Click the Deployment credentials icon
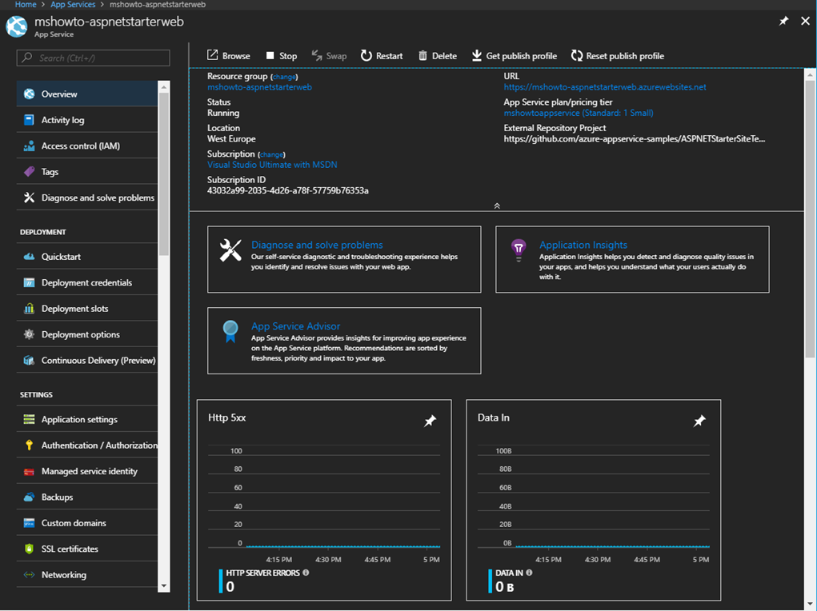This screenshot has height=611, width=817. pyautogui.click(x=29, y=282)
